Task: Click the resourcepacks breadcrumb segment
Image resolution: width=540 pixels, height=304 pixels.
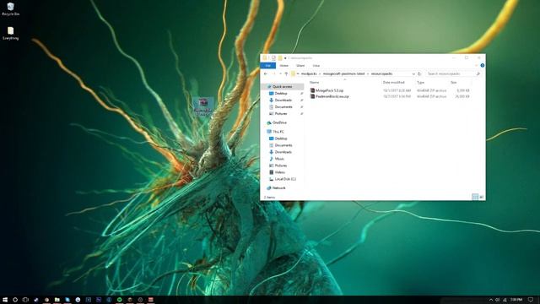Action: point(381,73)
